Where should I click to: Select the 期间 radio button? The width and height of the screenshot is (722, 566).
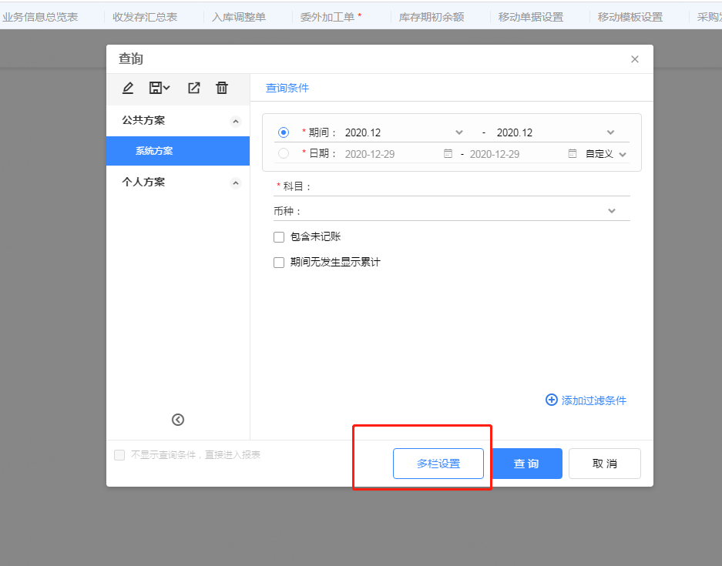click(284, 132)
